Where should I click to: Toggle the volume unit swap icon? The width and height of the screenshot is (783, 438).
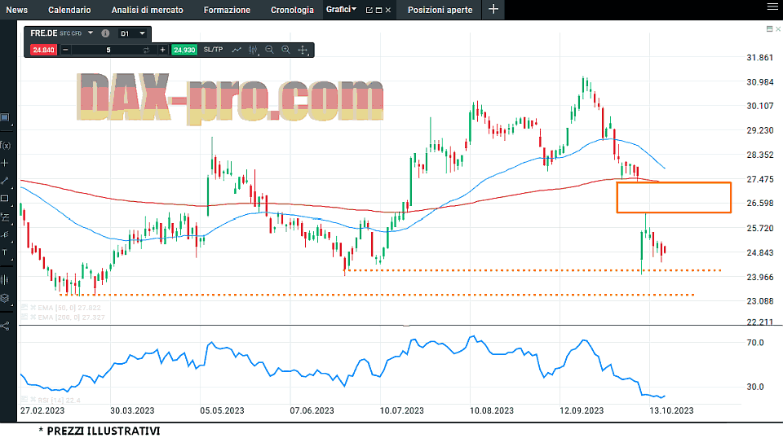click(146, 50)
